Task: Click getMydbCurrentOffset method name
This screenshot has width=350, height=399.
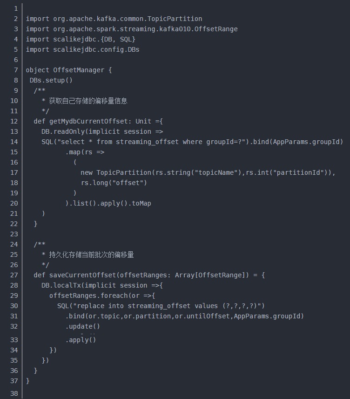Action: coord(88,121)
